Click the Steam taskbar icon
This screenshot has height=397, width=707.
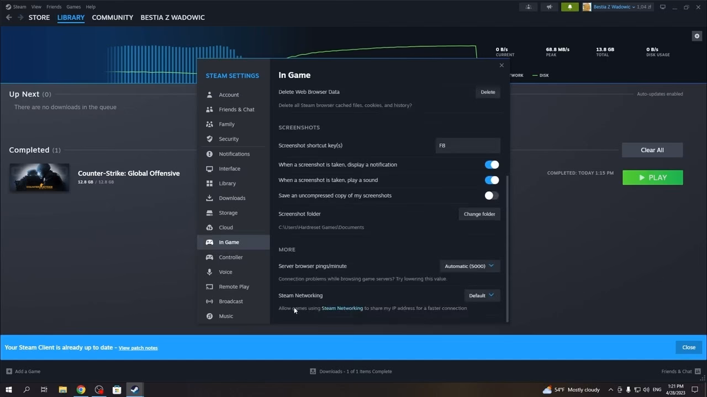tap(134, 389)
